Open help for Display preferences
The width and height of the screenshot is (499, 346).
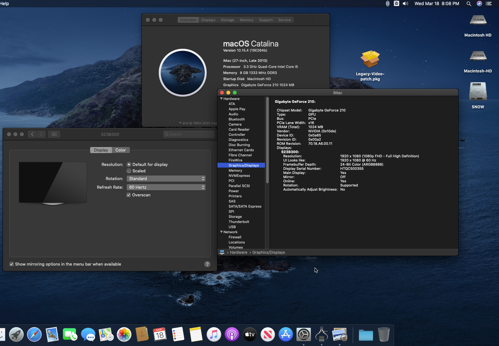pyautogui.click(x=207, y=264)
